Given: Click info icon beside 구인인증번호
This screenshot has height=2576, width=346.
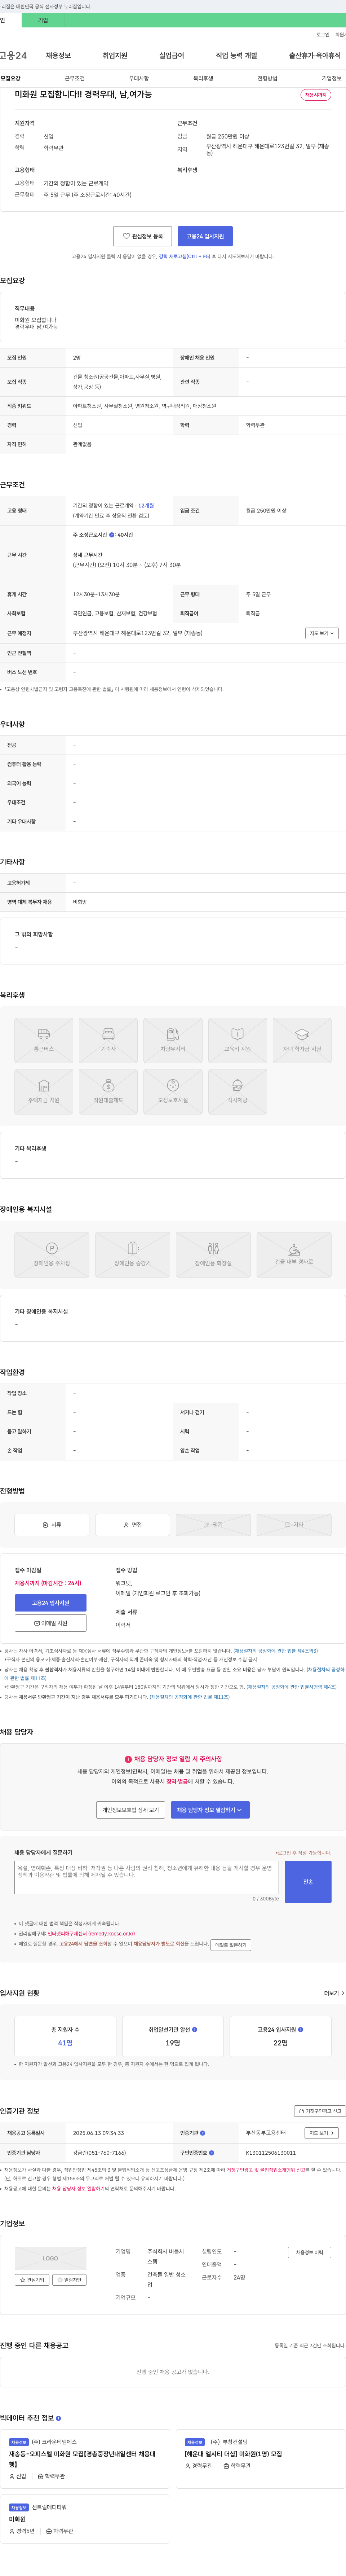Looking at the screenshot, I should point(211,2153).
